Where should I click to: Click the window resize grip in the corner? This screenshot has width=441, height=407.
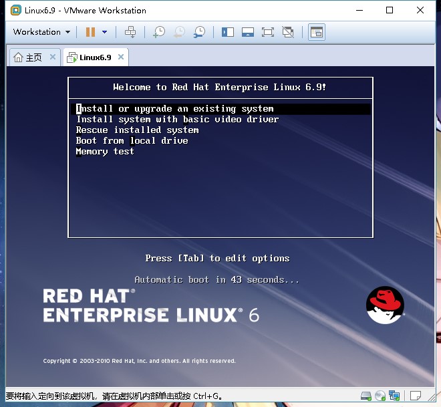pyautogui.click(x=431, y=396)
